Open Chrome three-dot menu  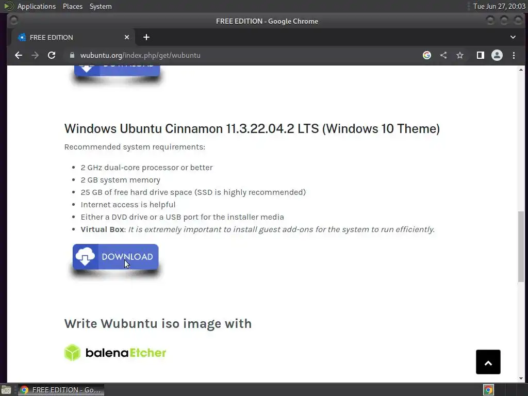514,55
